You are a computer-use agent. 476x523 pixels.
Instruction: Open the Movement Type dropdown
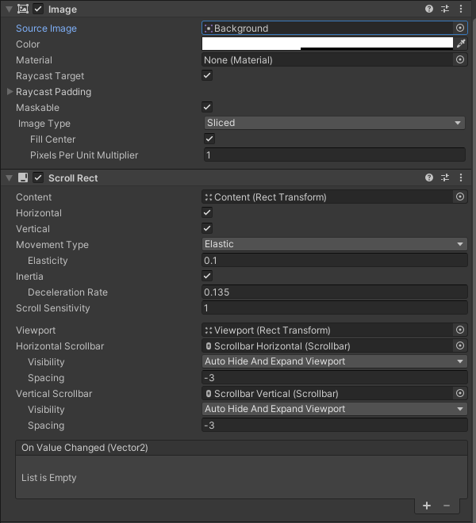tap(334, 244)
